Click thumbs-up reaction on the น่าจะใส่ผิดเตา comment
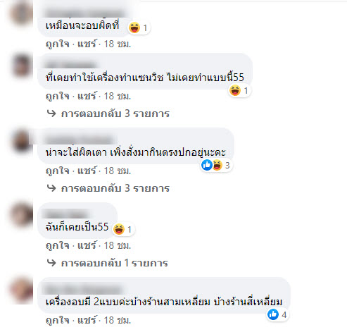Screen dimensions: 347x332 click(x=207, y=165)
